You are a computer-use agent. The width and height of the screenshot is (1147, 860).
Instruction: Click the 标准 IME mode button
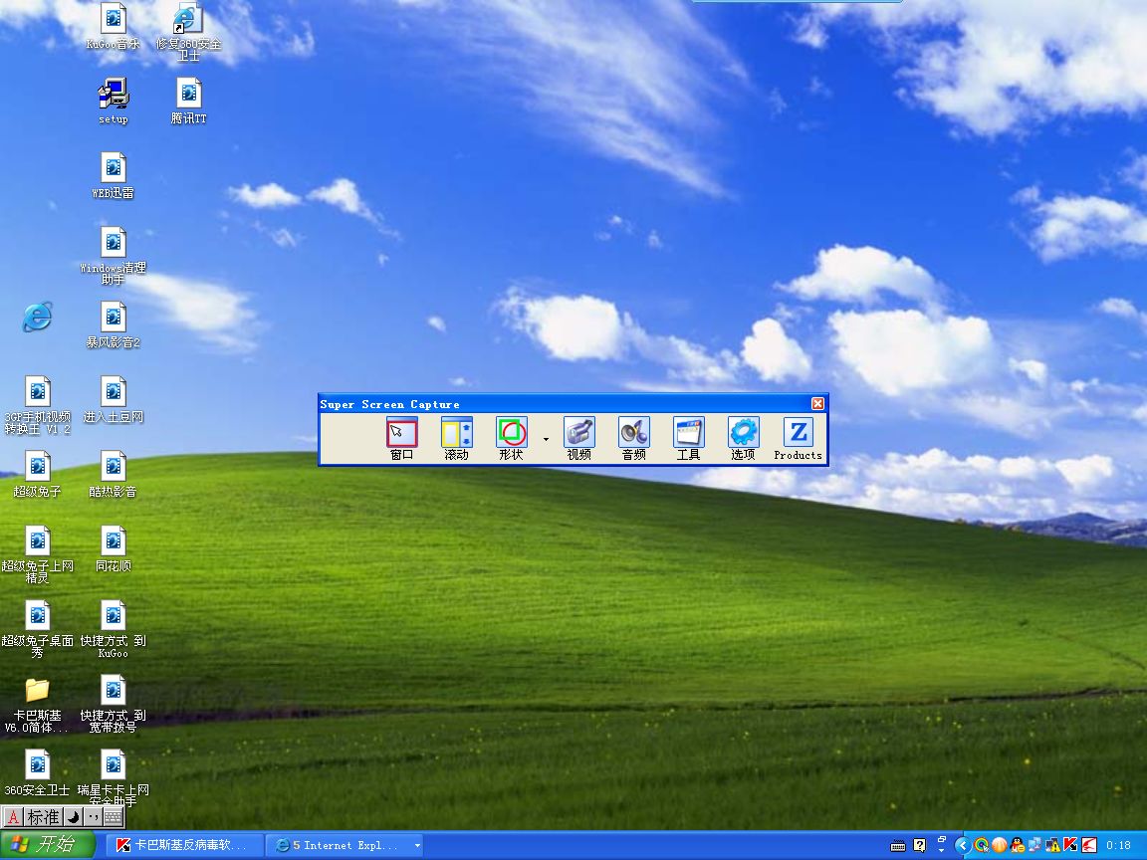coord(43,817)
